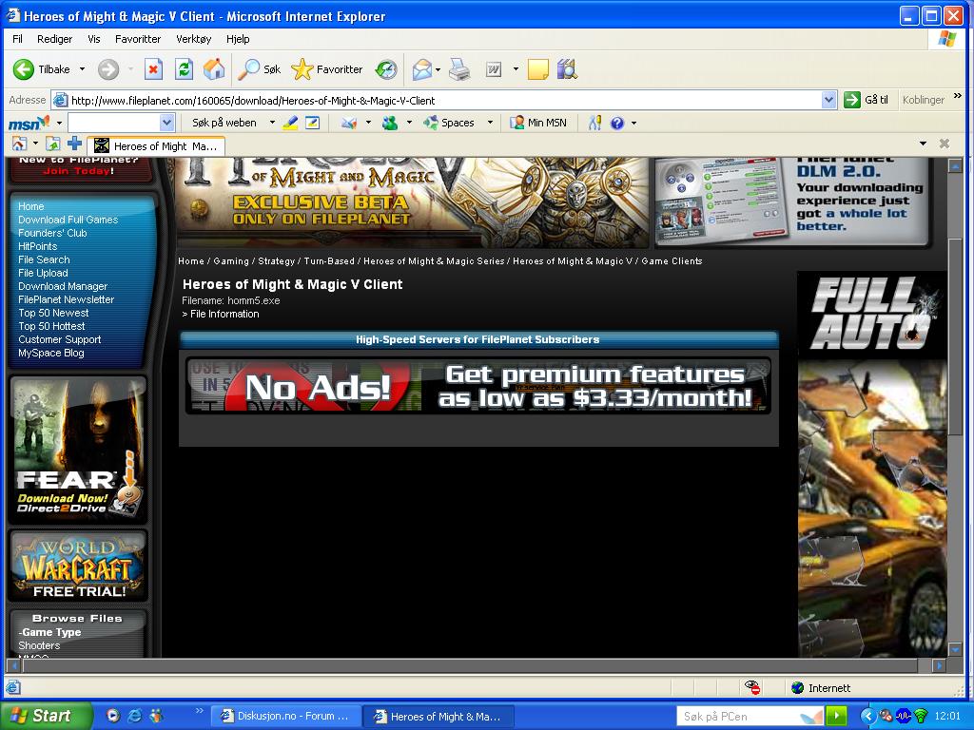Viewport: 974px width, 730px height.
Task: Open the mail envelope icon
Action: click(x=421, y=69)
